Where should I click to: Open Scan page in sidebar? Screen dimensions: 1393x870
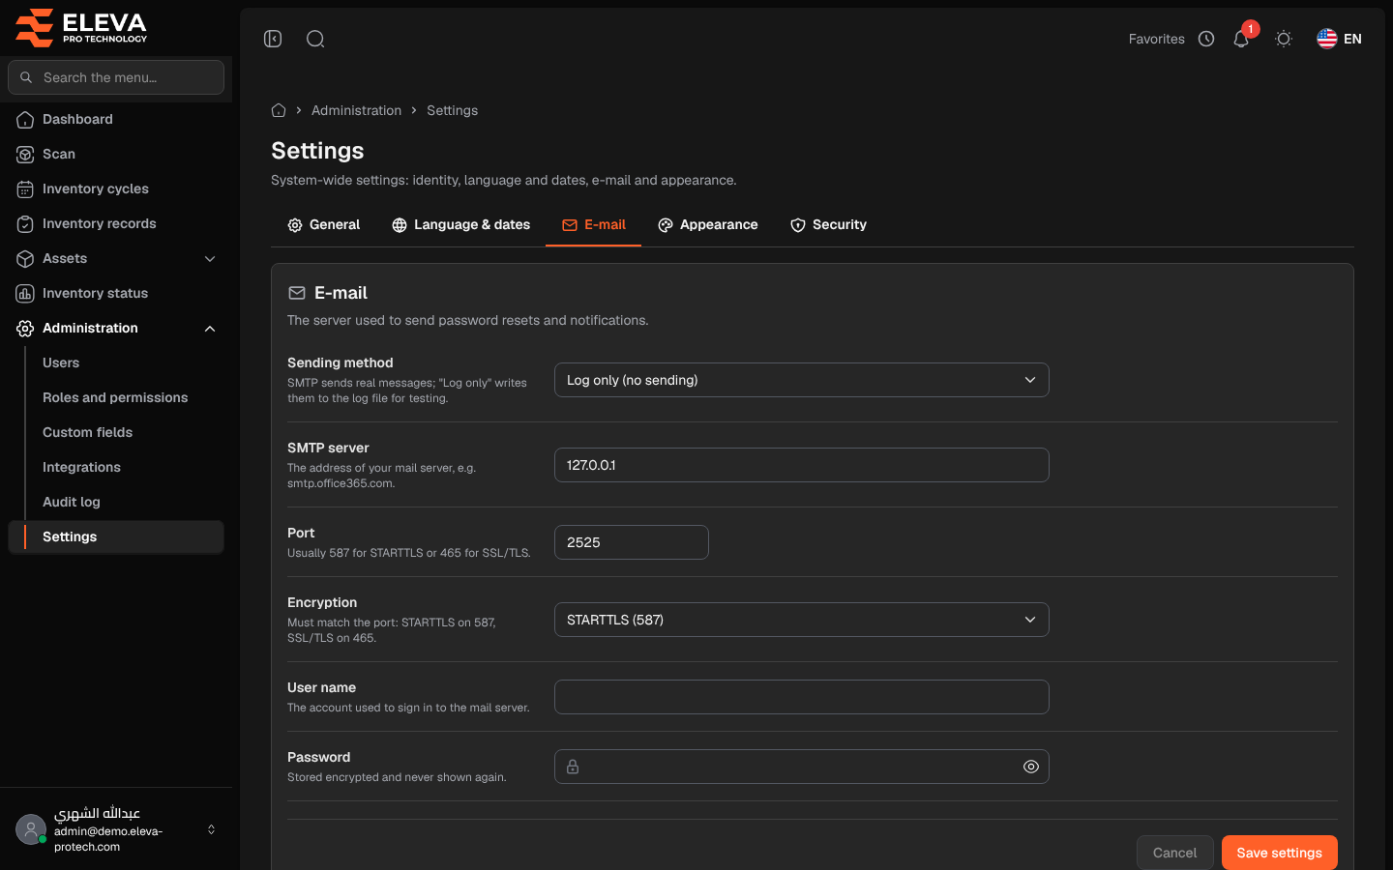(116, 154)
